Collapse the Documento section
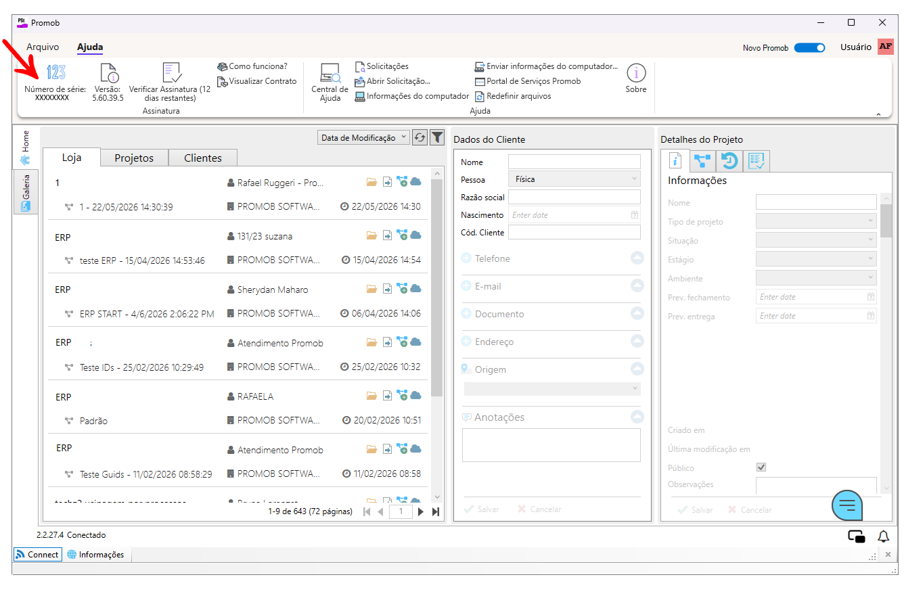This screenshot has height=596, width=904. (x=637, y=313)
